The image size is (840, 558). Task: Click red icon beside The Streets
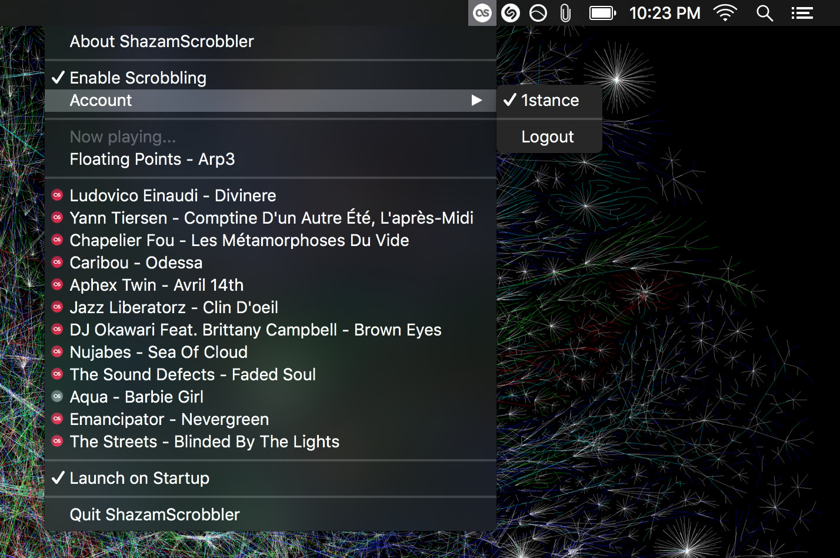(57, 441)
